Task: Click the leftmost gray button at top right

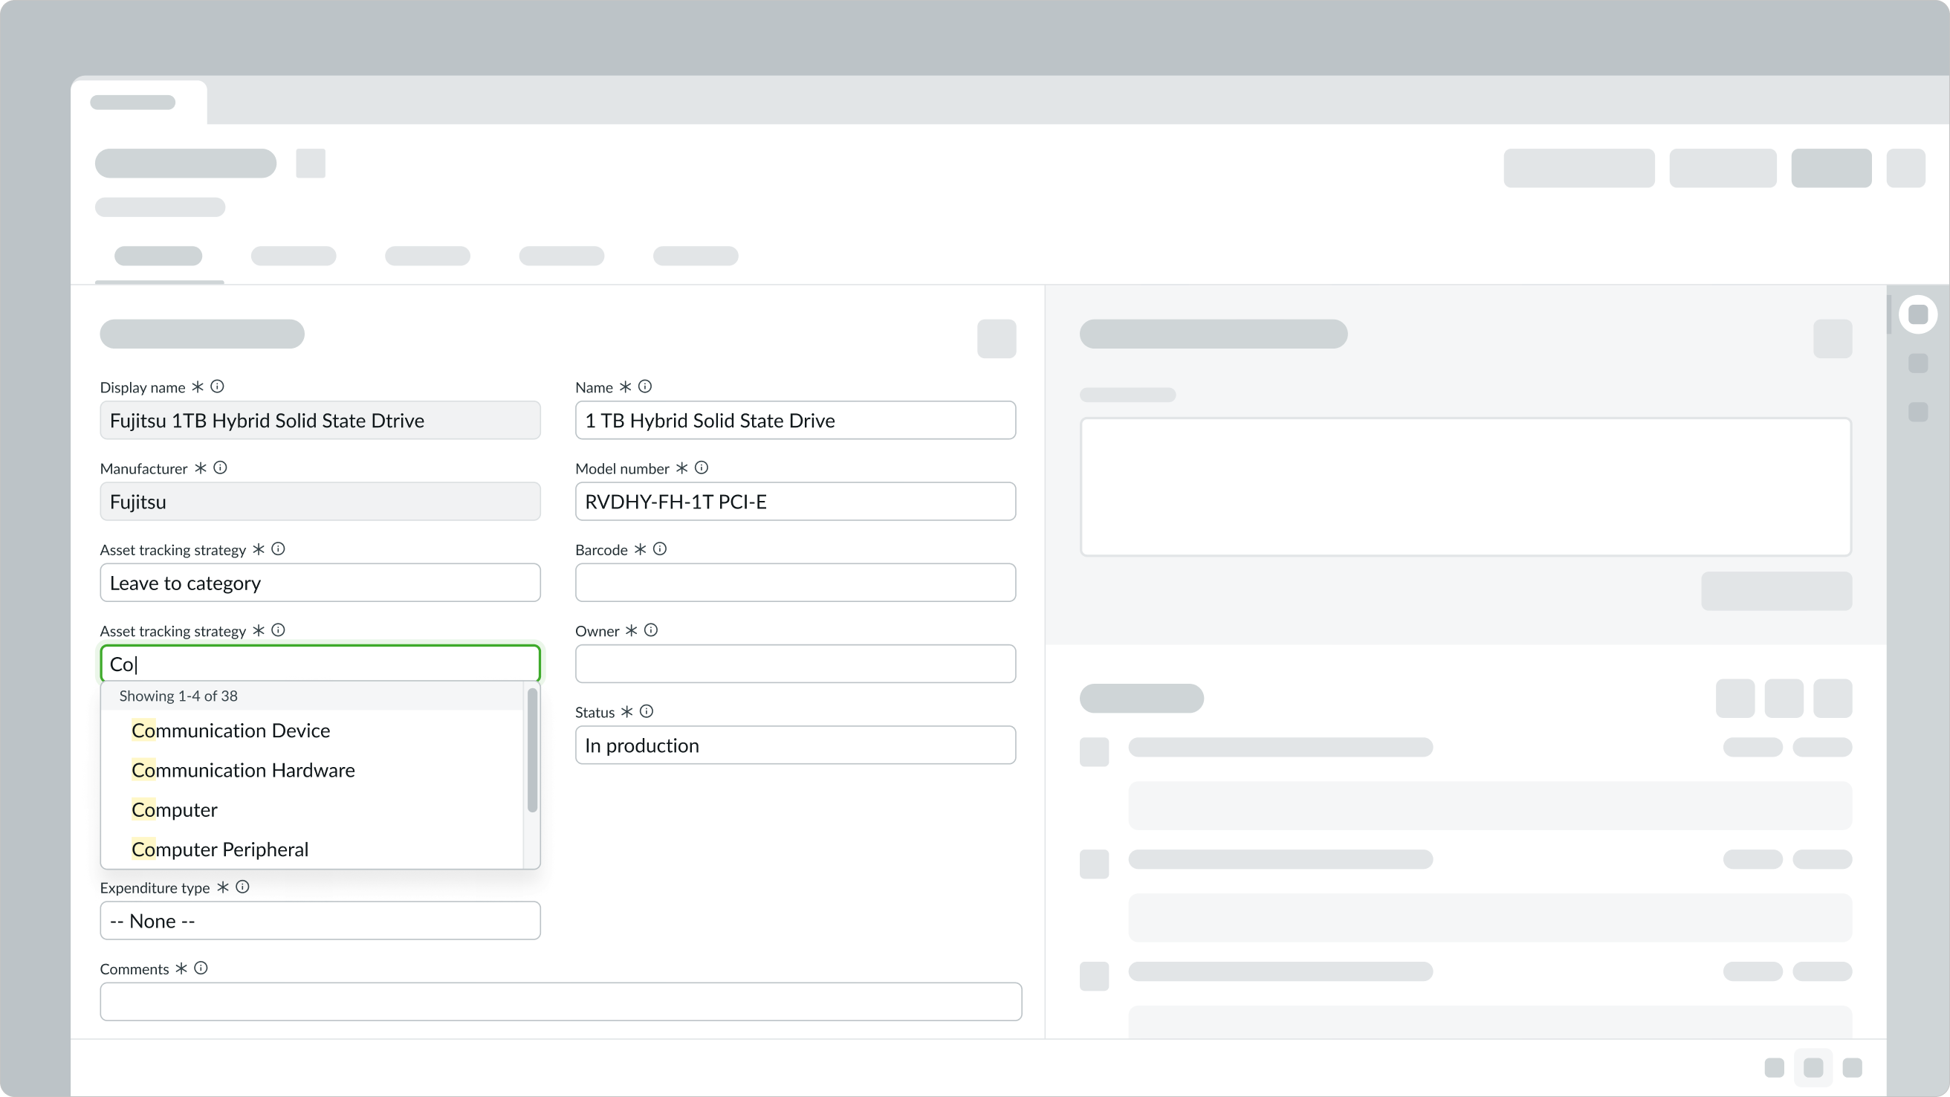Action: [1578, 168]
